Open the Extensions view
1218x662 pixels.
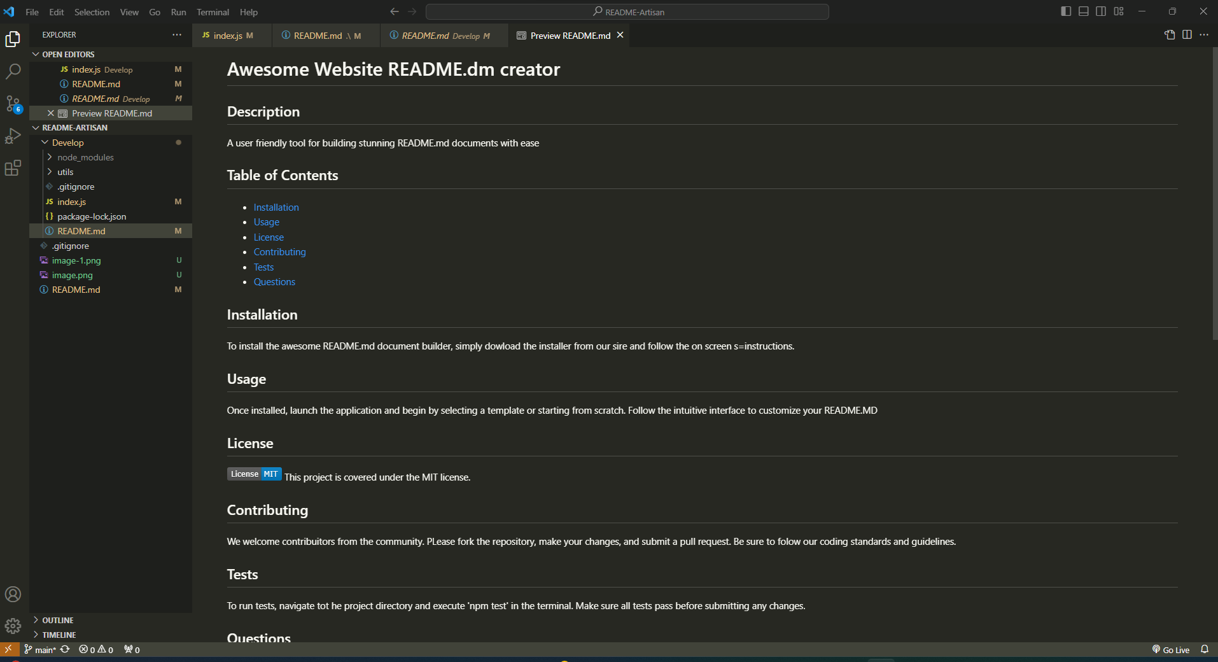(13, 168)
